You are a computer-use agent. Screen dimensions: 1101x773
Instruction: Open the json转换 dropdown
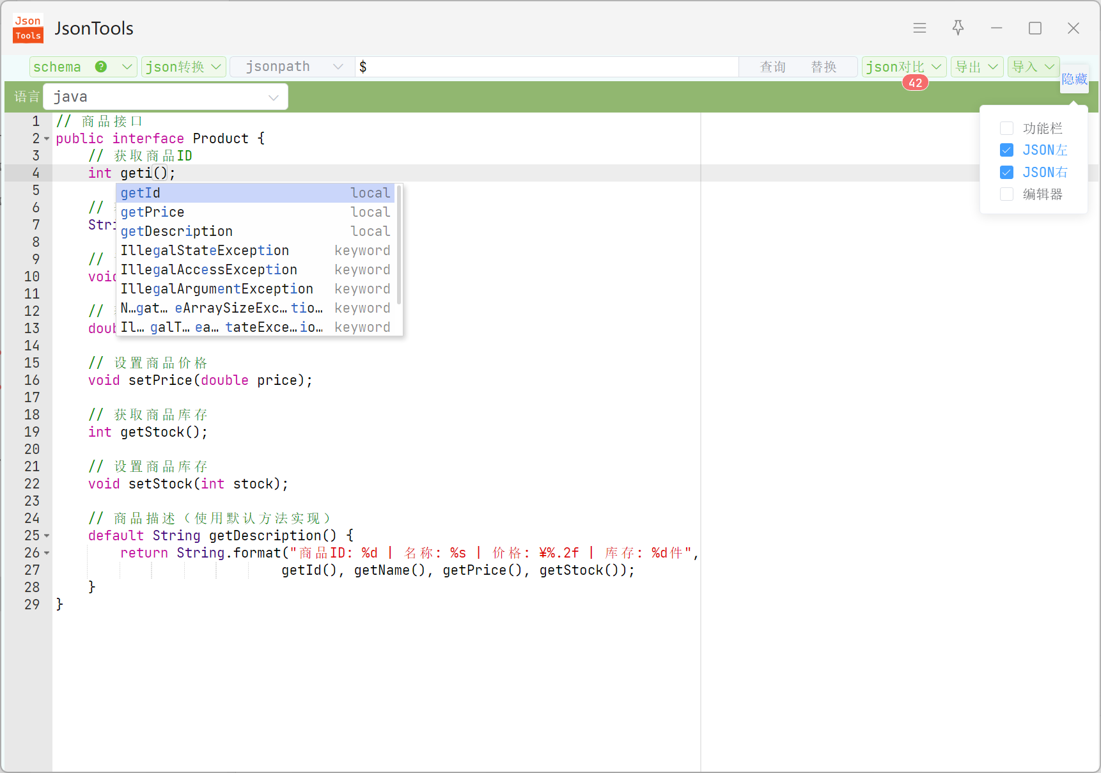click(x=183, y=66)
